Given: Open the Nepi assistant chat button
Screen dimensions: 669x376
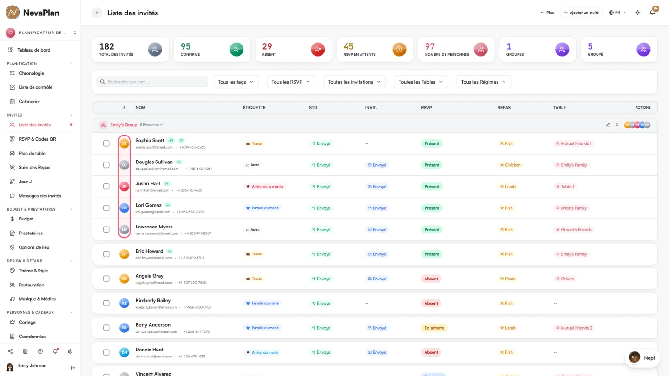Looking at the screenshot, I should pyautogui.click(x=642, y=358).
